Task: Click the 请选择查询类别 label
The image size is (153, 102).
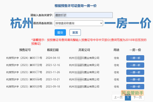Action: tap(43, 23)
